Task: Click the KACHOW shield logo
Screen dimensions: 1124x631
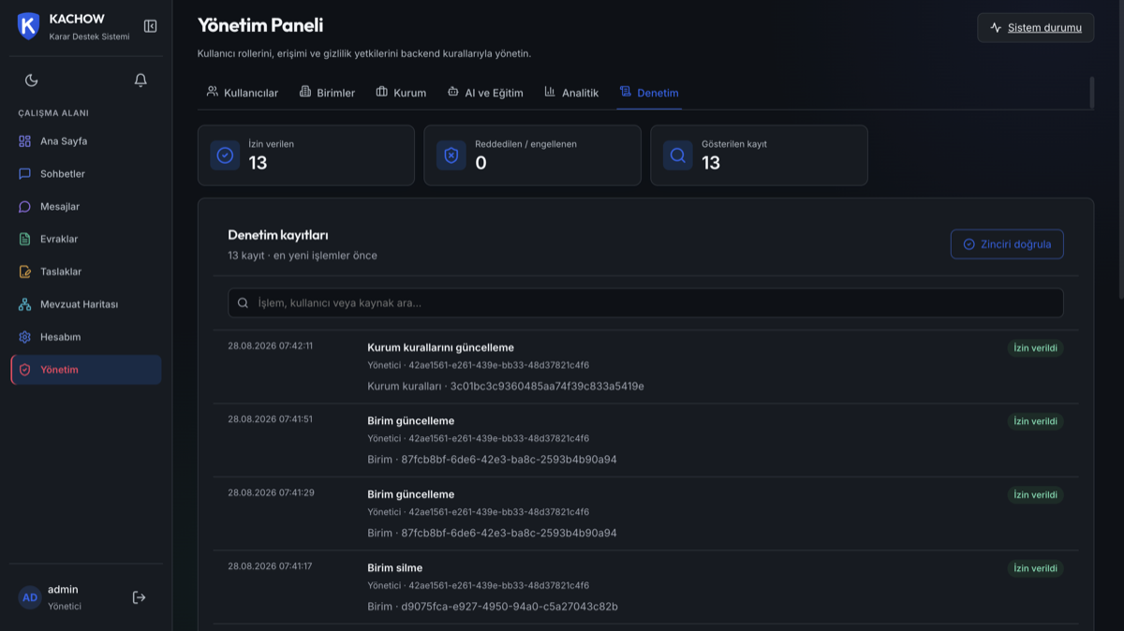Action: pos(28,26)
